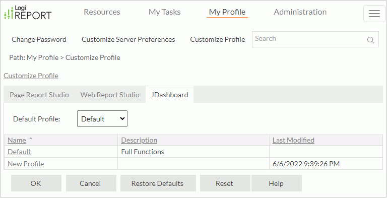Click the OK button

(x=36, y=183)
